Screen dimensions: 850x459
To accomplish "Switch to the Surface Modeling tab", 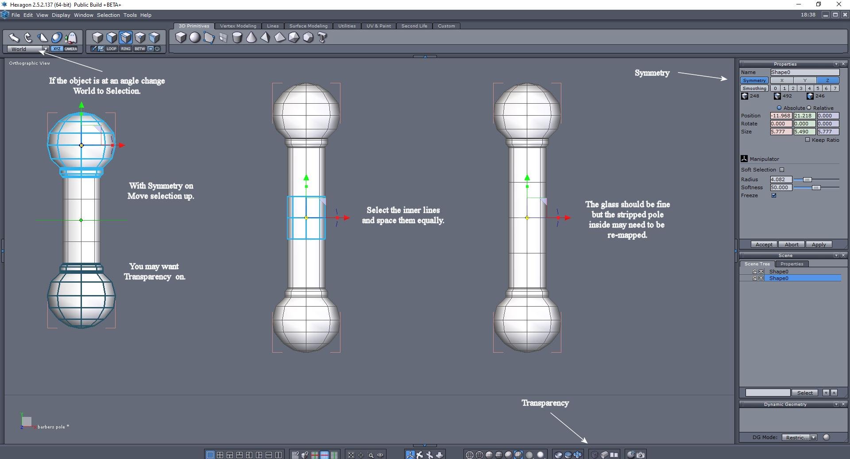I will [x=309, y=26].
